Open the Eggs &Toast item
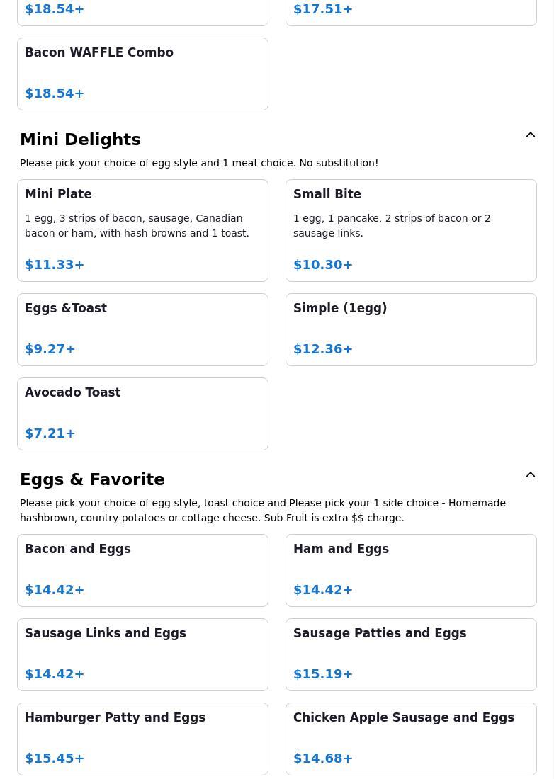Screen dimensions: 554x779 coord(142,329)
